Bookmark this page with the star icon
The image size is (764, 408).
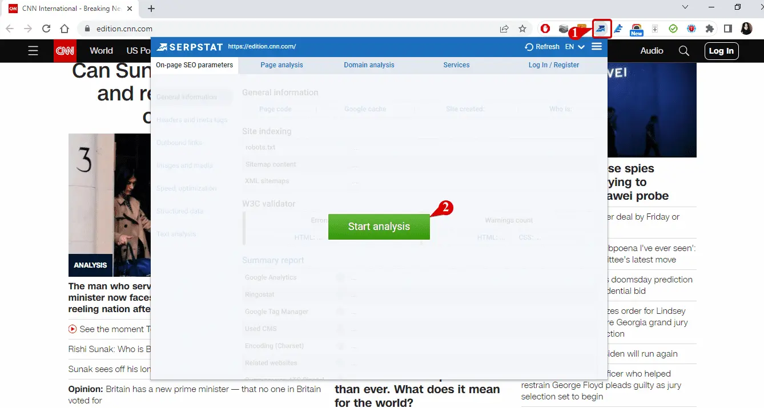522,29
